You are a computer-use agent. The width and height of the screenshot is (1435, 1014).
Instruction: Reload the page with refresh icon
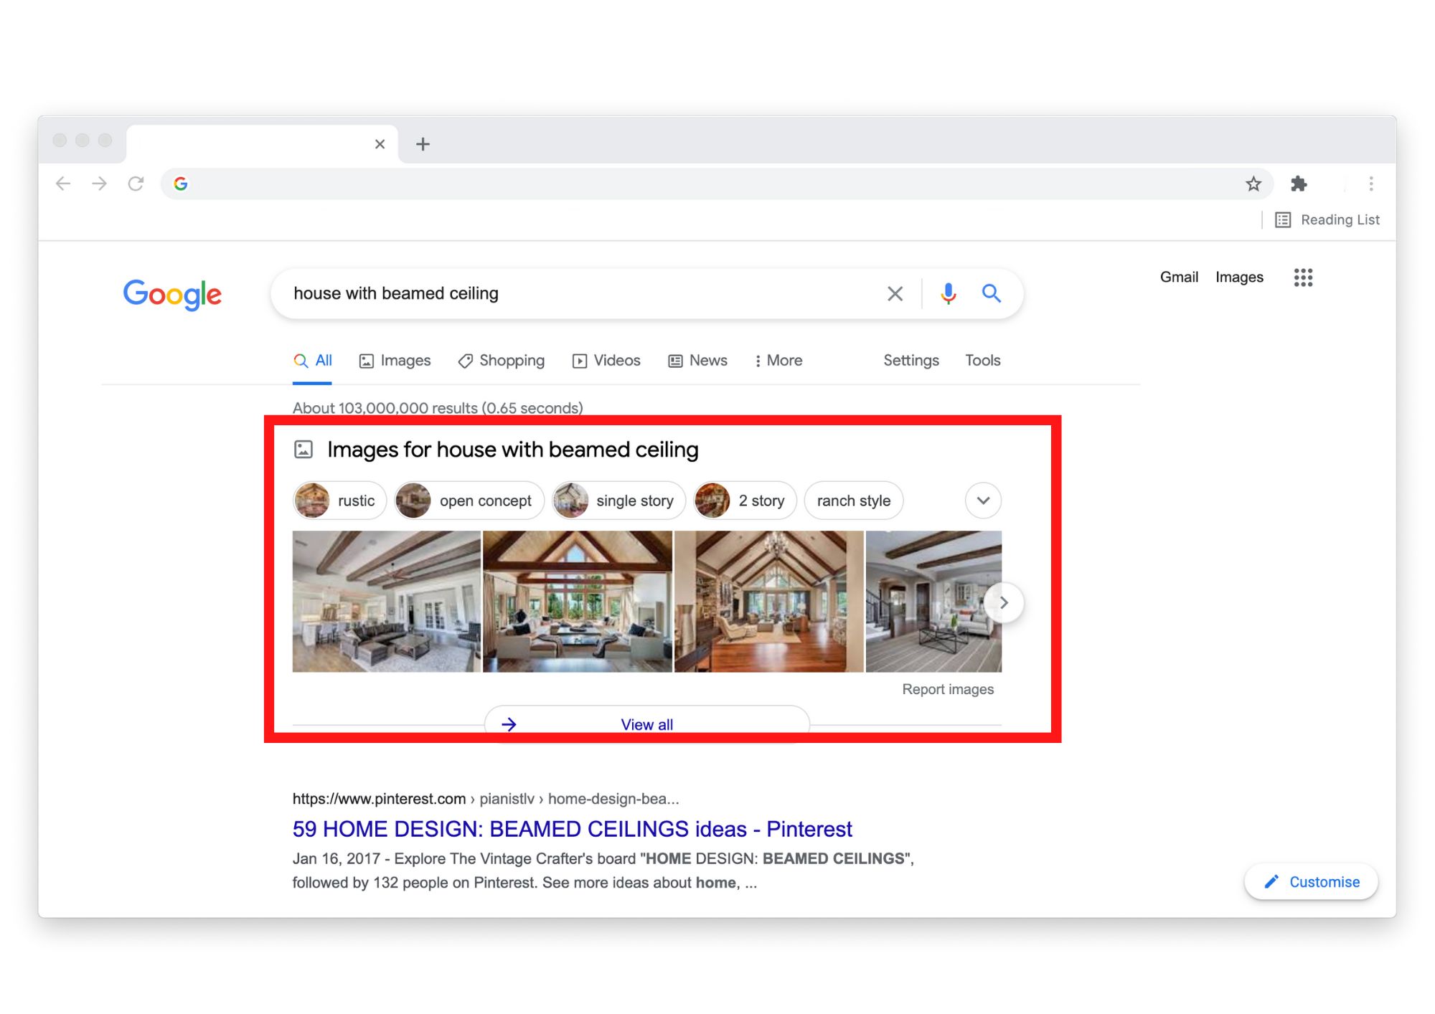pyautogui.click(x=136, y=184)
